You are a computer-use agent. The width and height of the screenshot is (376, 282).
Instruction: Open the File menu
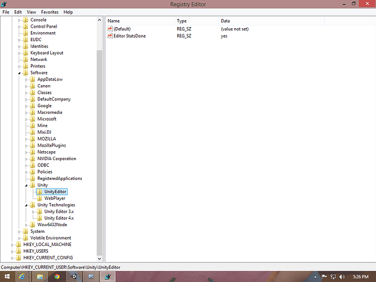pyautogui.click(x=6, y=12)
